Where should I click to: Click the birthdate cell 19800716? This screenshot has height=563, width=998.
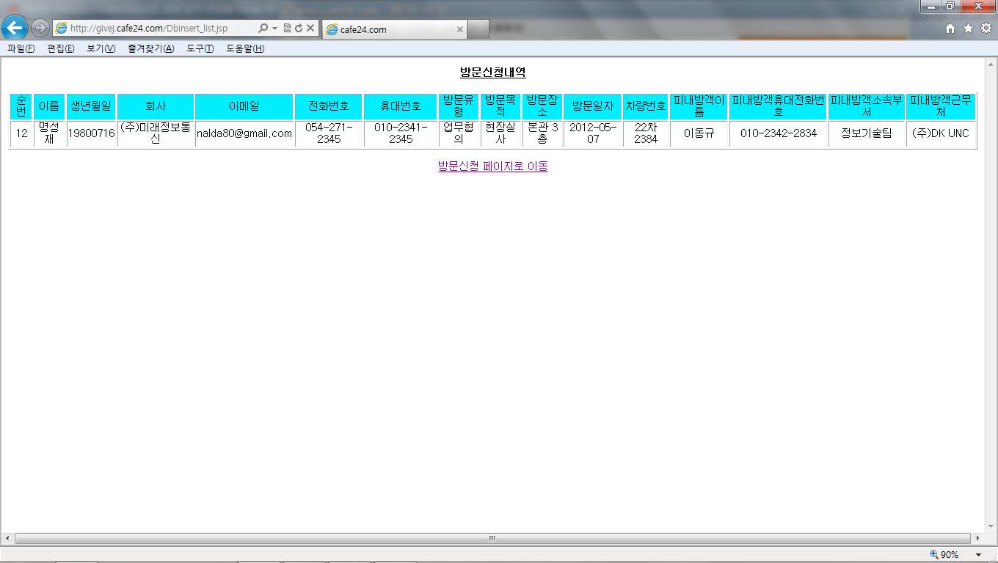(x=92, y=133)
